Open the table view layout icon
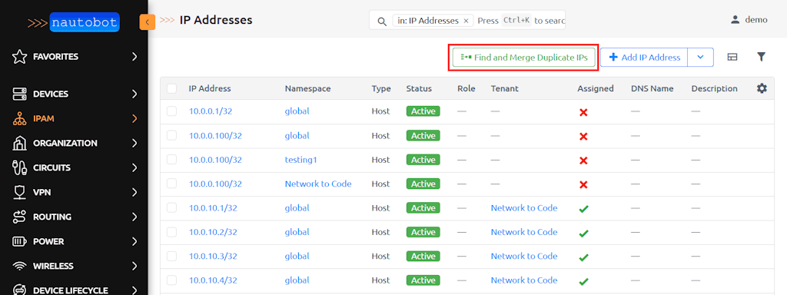 pos(732,57)
